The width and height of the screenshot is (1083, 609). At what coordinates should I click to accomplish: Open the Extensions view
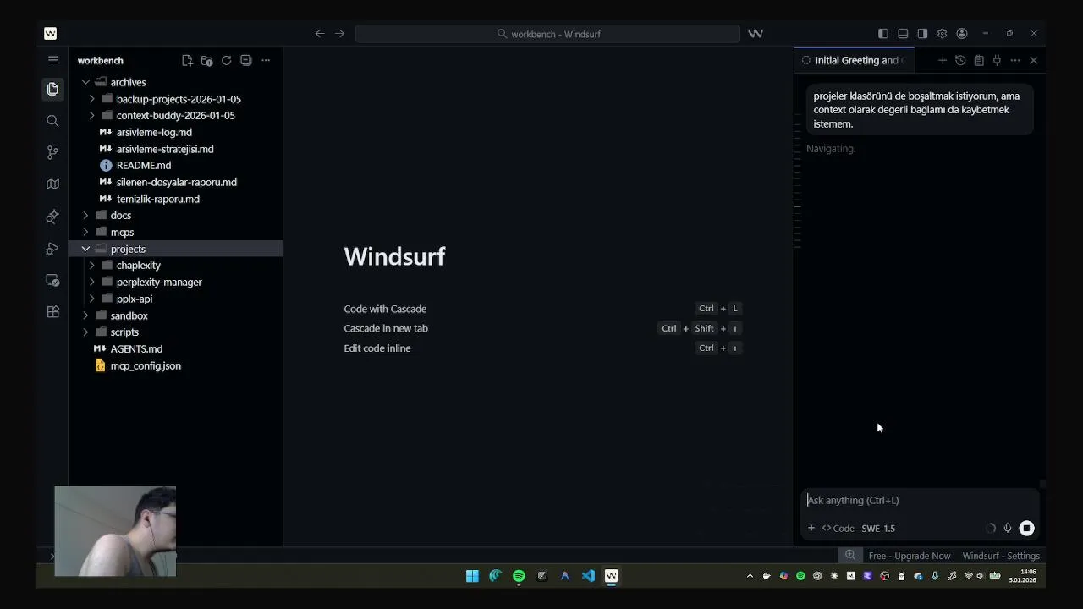pyautogui.click(x=52, y=311)
